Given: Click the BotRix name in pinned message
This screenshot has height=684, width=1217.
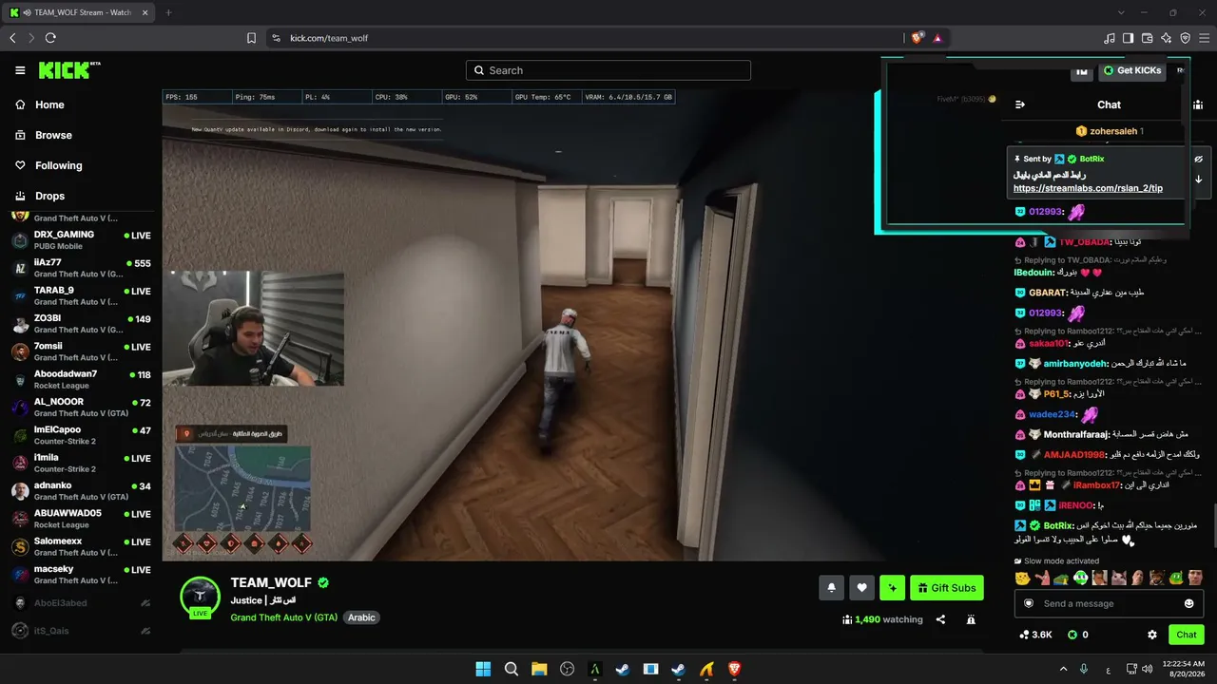Looking at the screenshot, I should coord(1091,159).
